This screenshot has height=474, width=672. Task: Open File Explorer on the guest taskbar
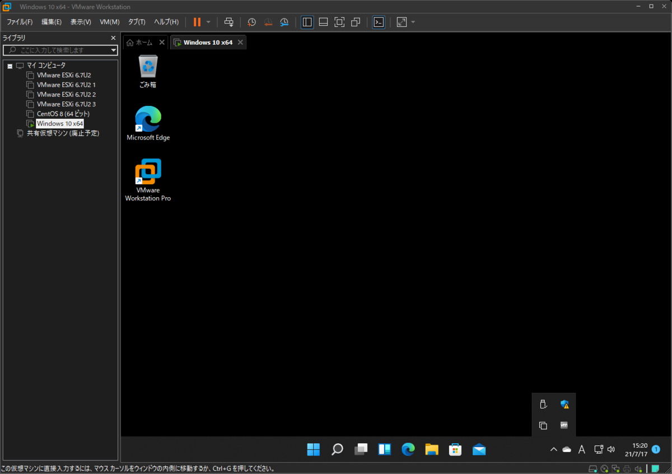coord(431,449)
